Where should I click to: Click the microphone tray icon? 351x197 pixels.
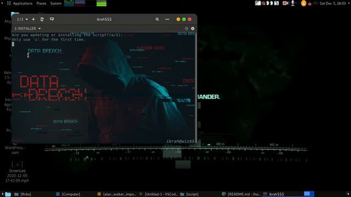click(292, 3)
